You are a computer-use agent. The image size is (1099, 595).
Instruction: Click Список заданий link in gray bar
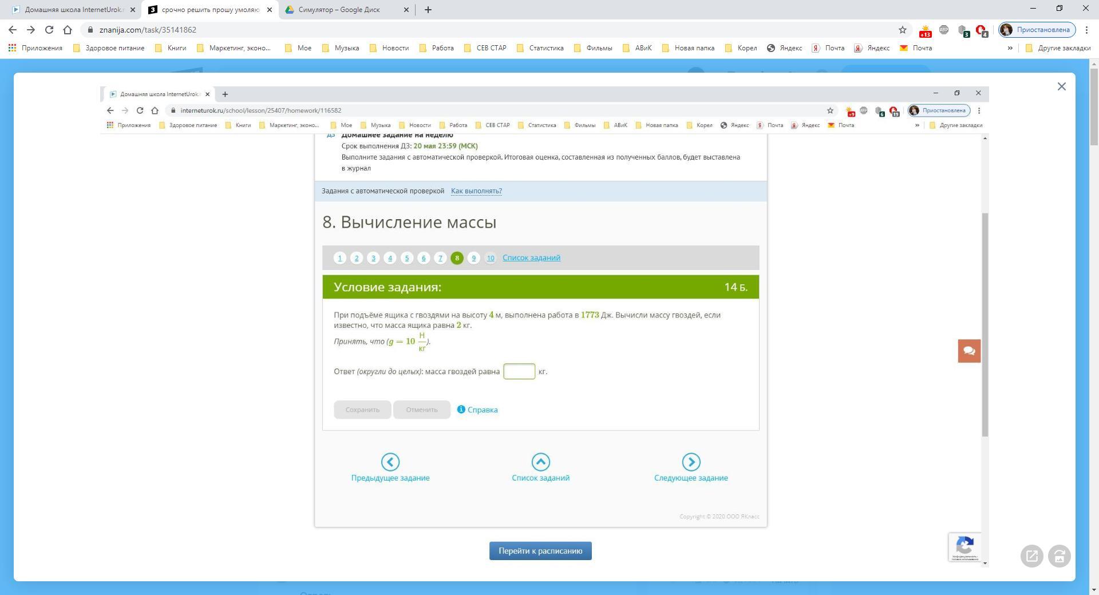click(x=531, y=257)
